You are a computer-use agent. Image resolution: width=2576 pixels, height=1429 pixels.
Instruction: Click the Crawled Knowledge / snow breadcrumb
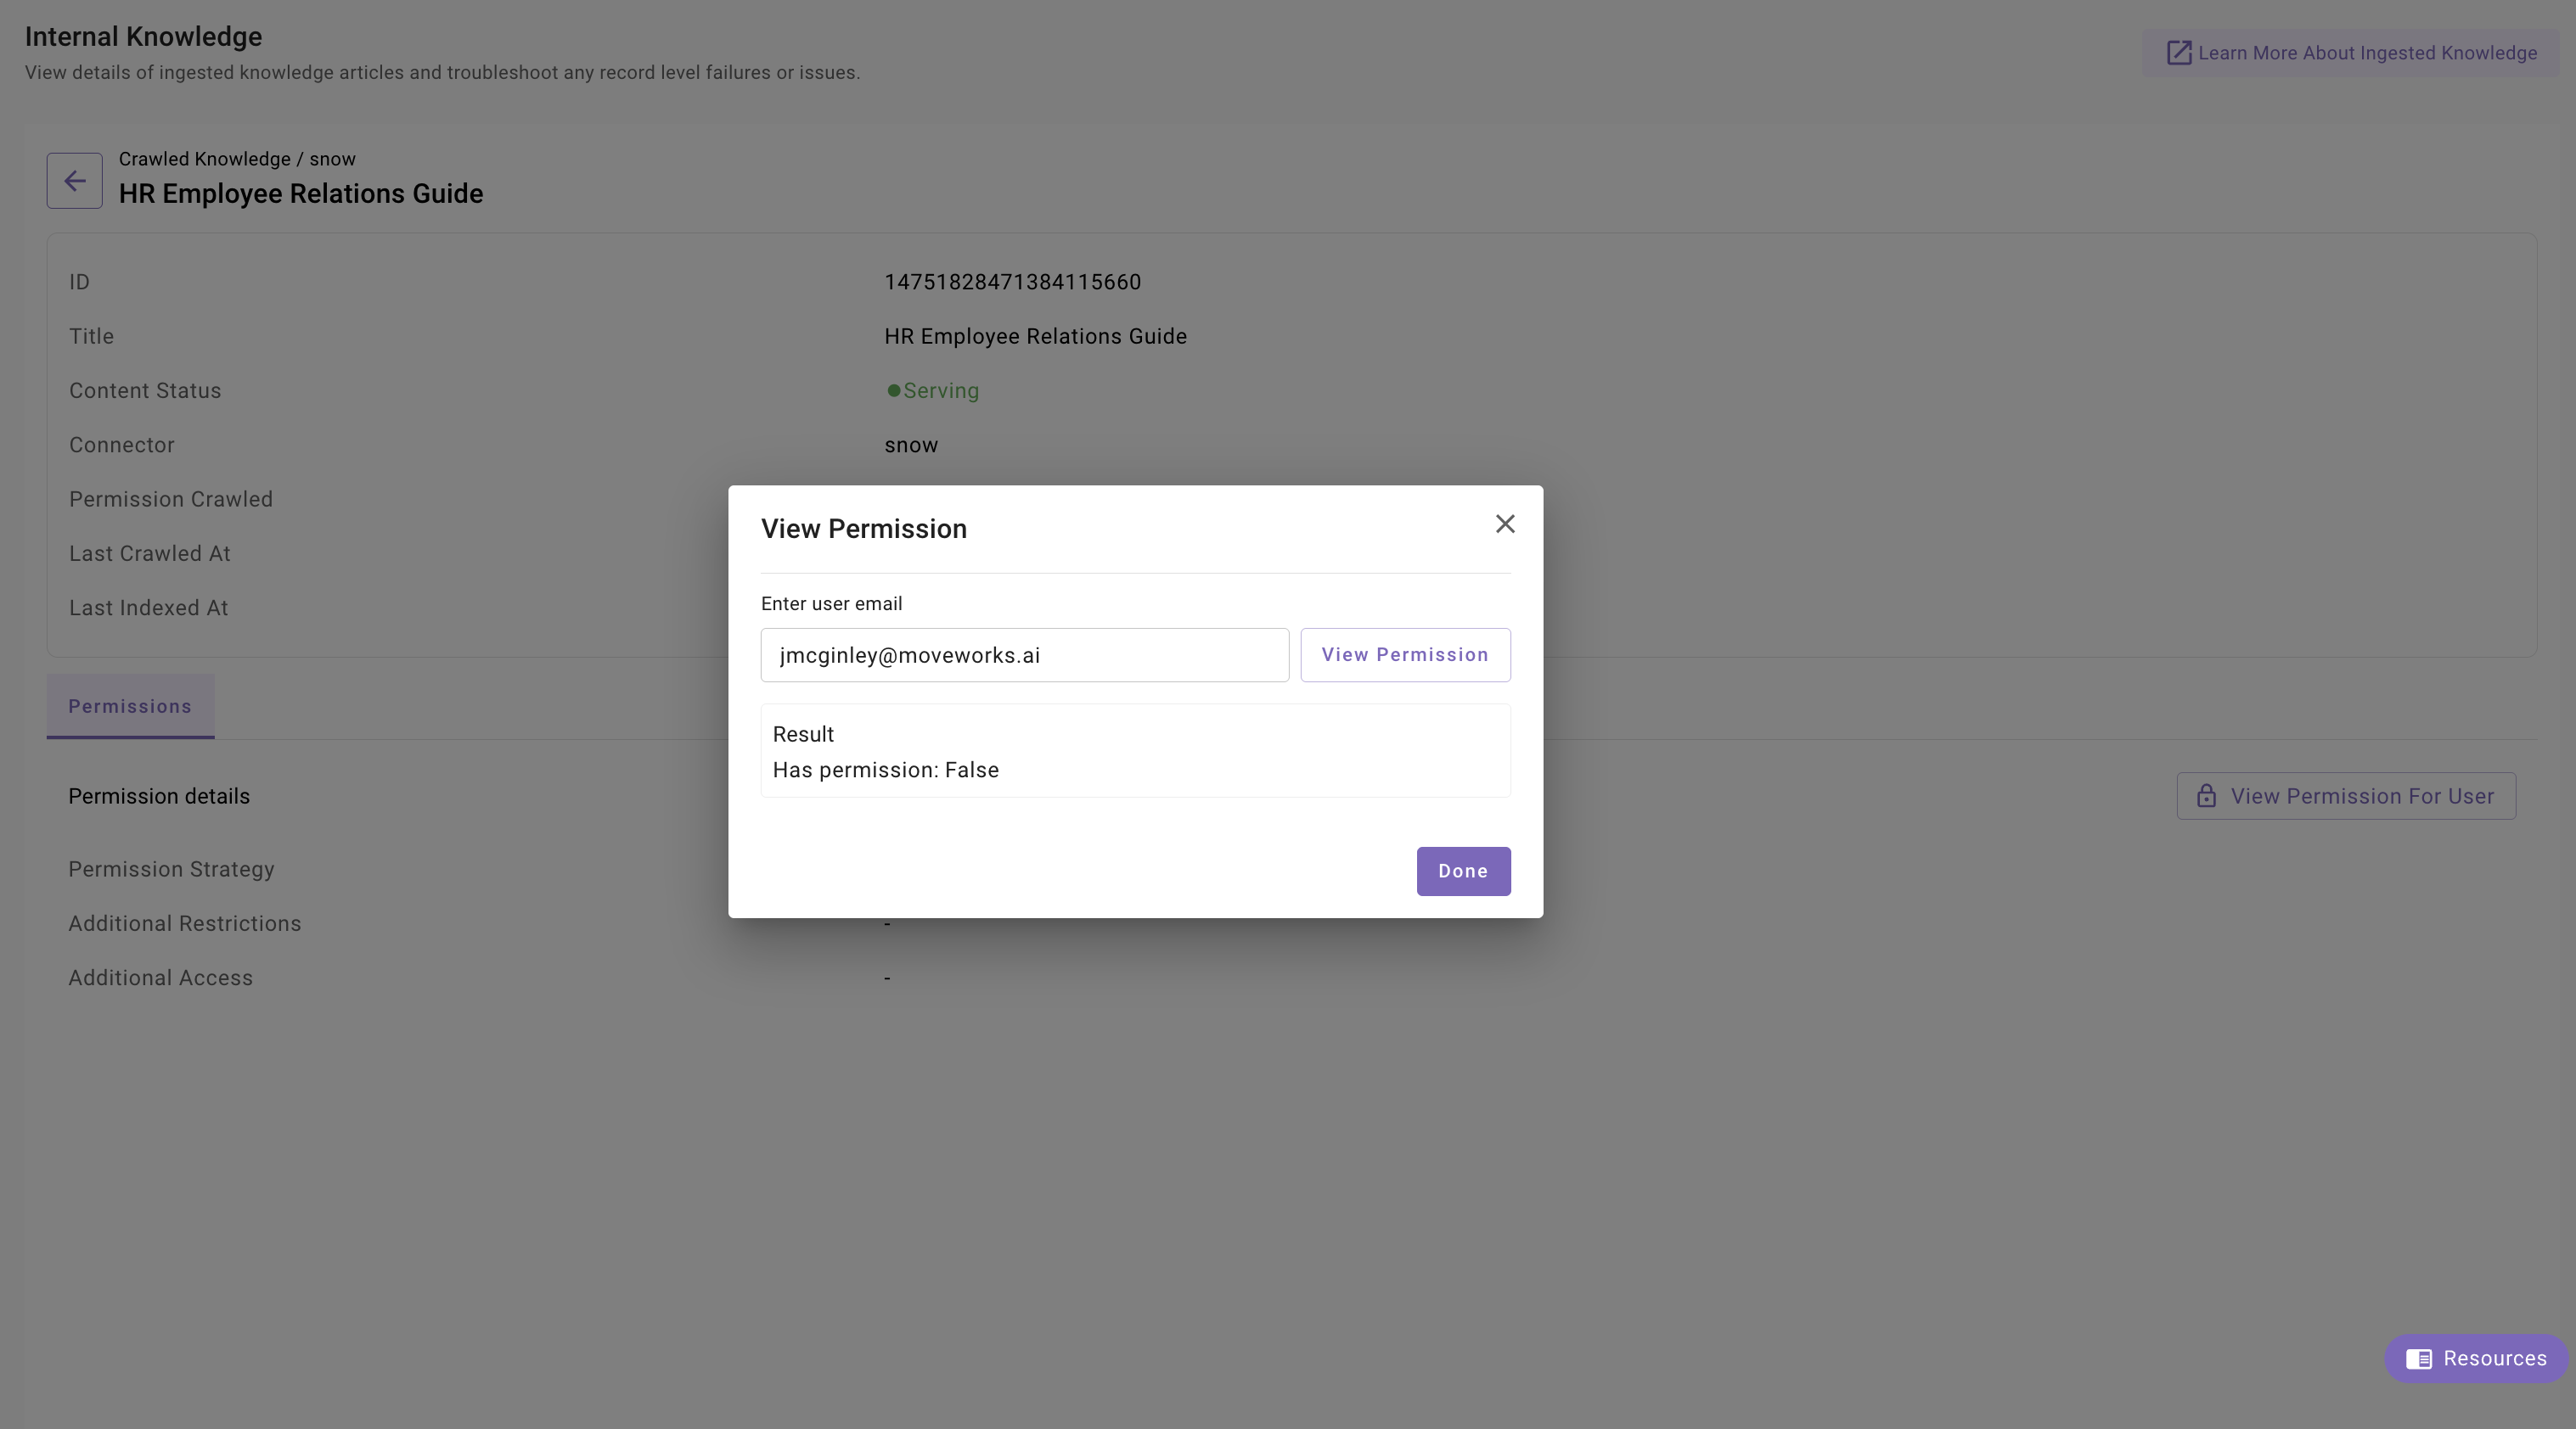(x=237, y=159)
